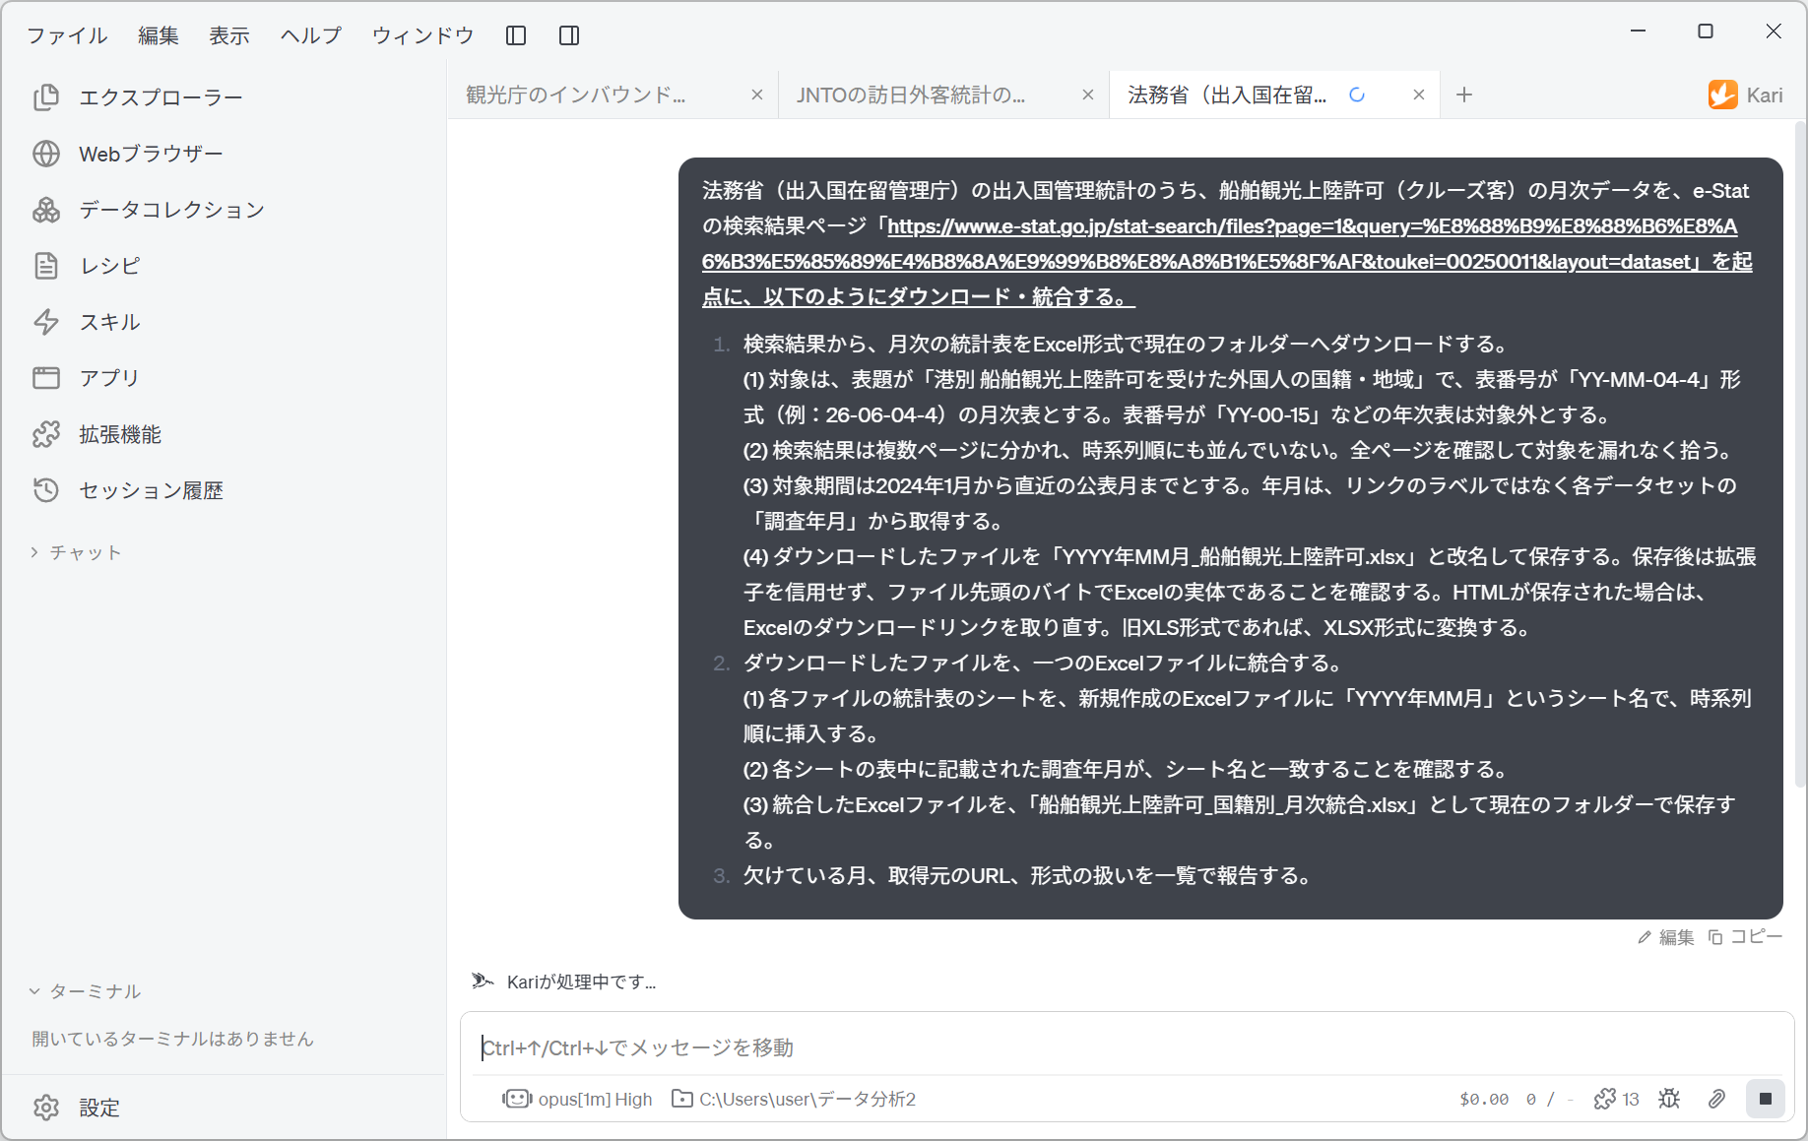Open the e-Stat search URL link
Image resolution: width=1808 pixels, height=1141 pixels.
1227,261
